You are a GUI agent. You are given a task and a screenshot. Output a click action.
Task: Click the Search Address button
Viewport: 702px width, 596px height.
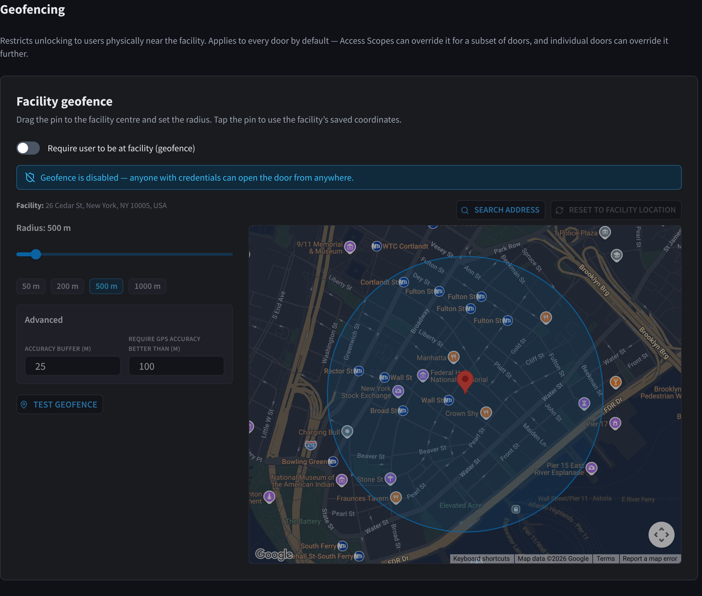(x=500, y=210)
